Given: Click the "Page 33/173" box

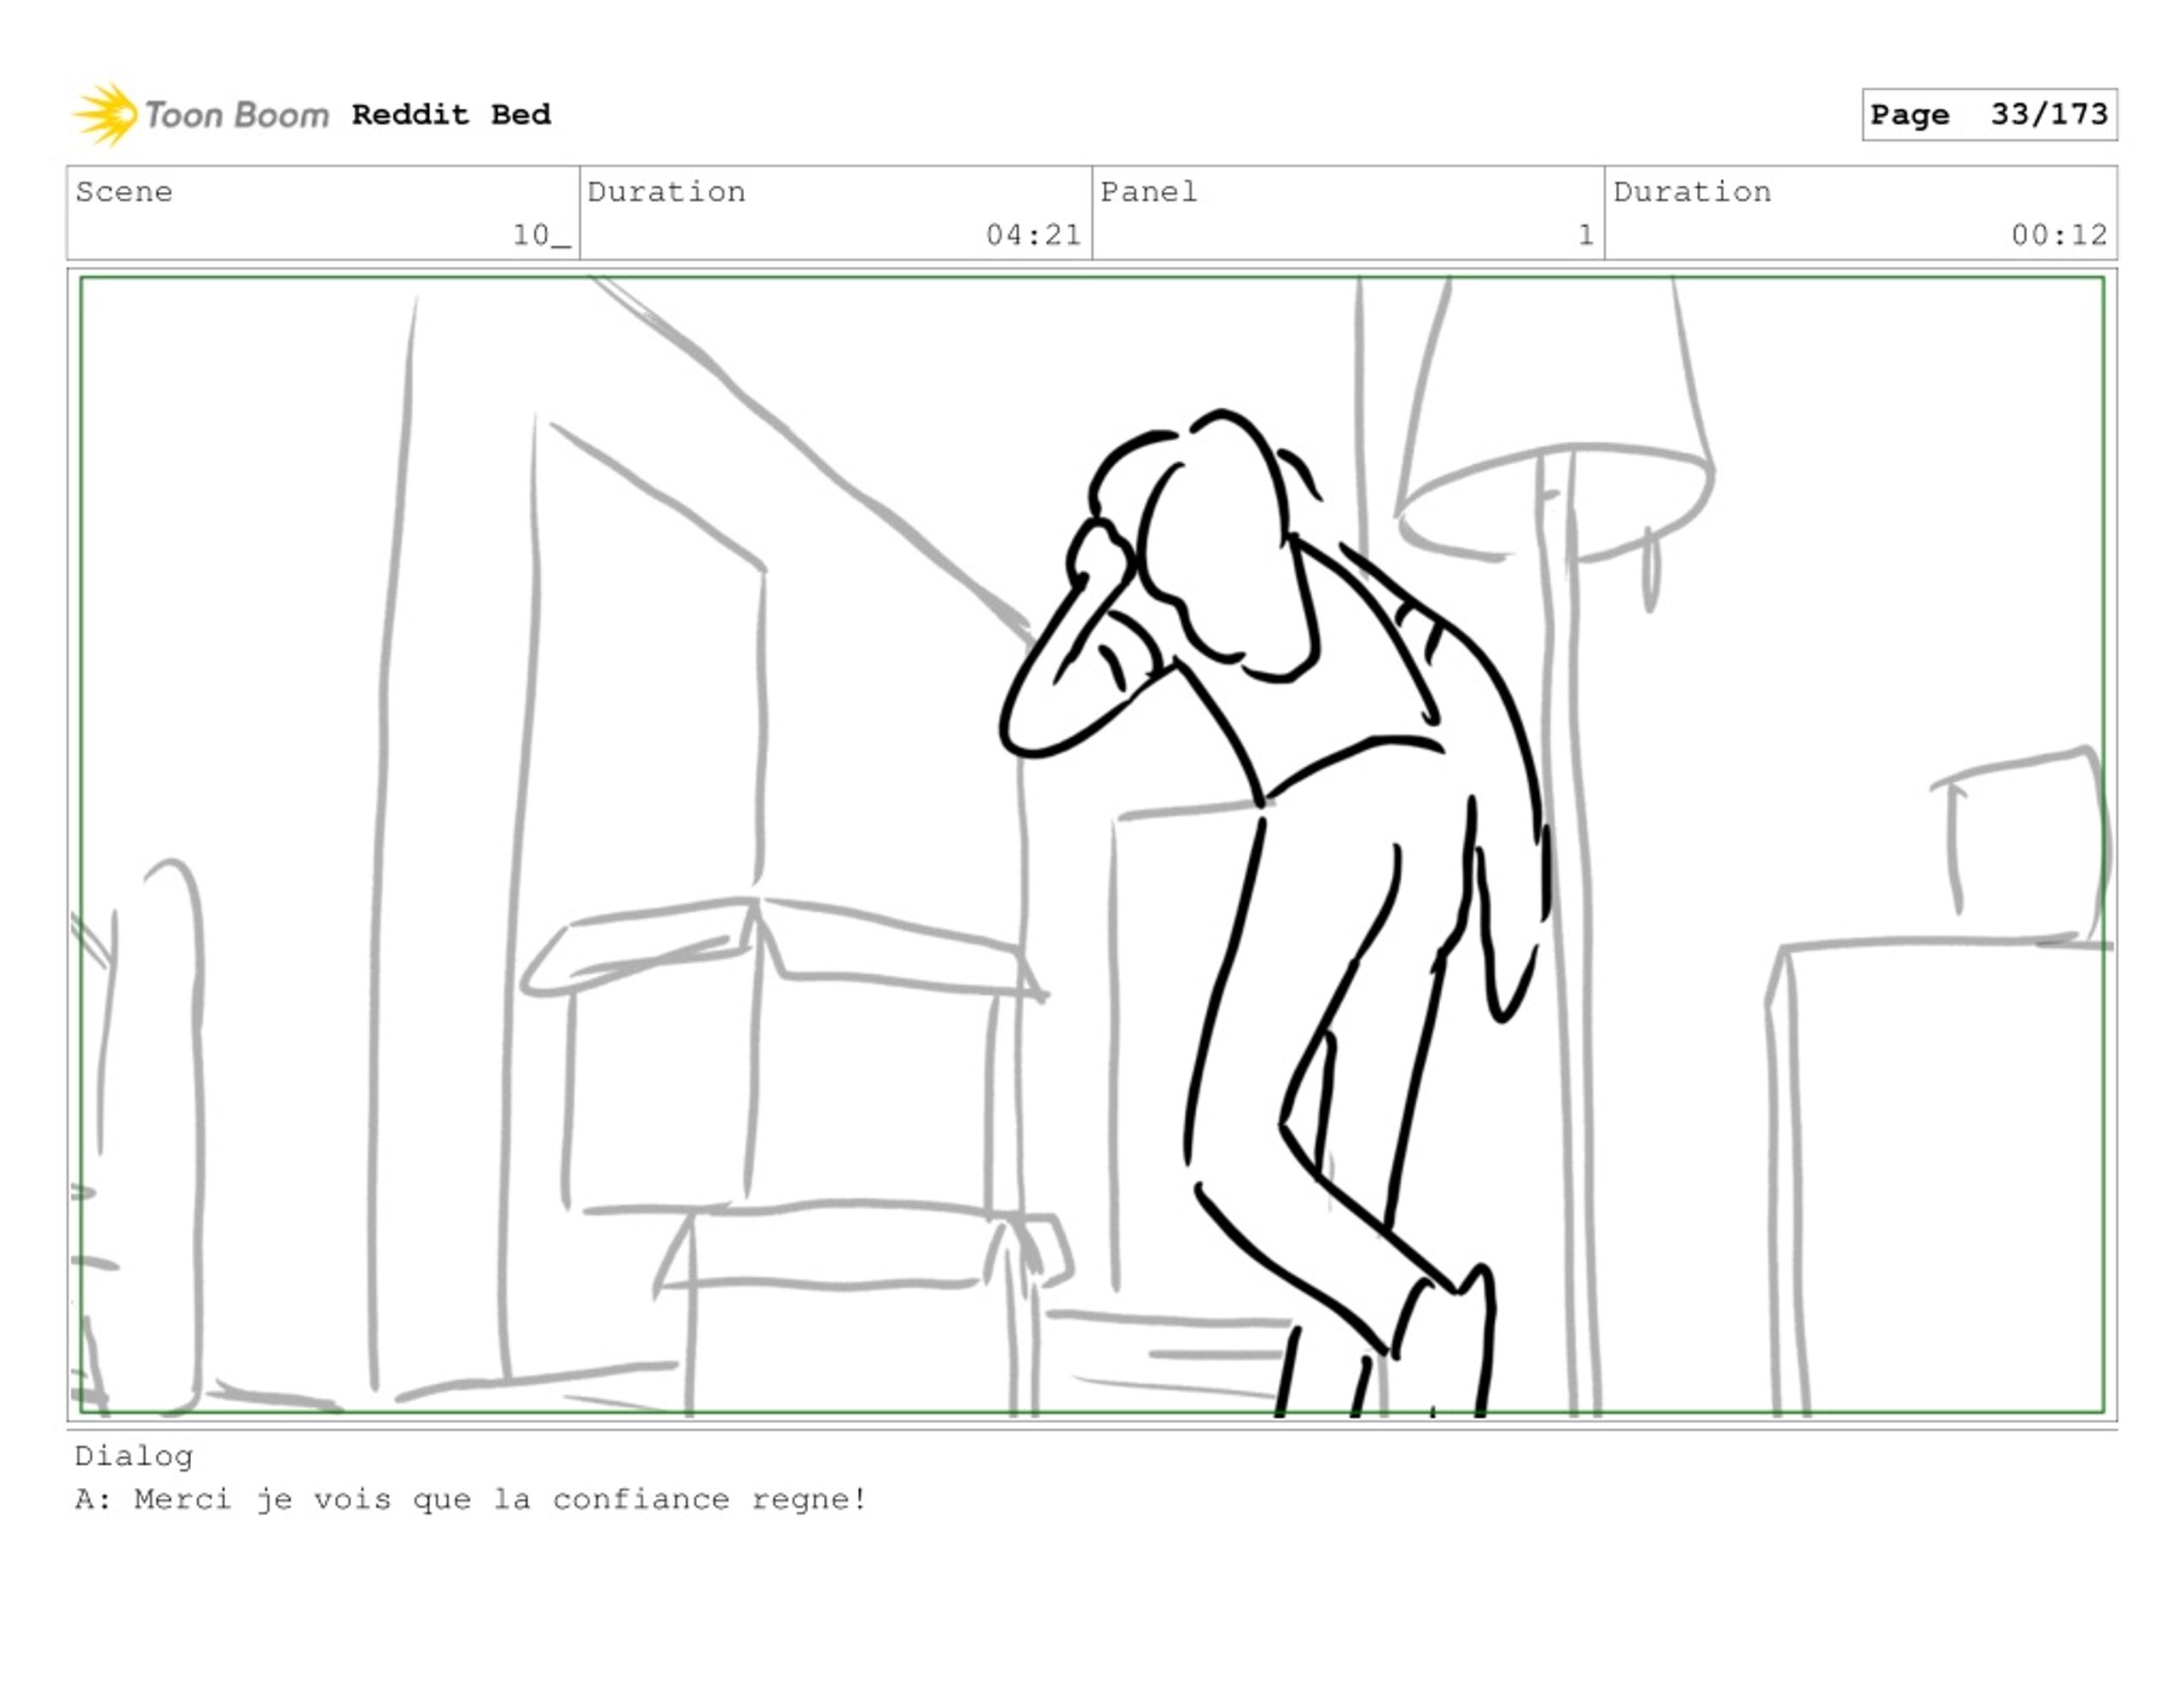Looking at the screenshot, I should (x=1989, y=114).
